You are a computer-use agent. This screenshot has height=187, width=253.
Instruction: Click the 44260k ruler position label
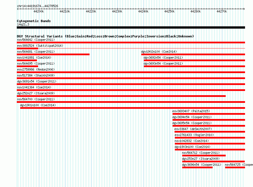(196, 11)
